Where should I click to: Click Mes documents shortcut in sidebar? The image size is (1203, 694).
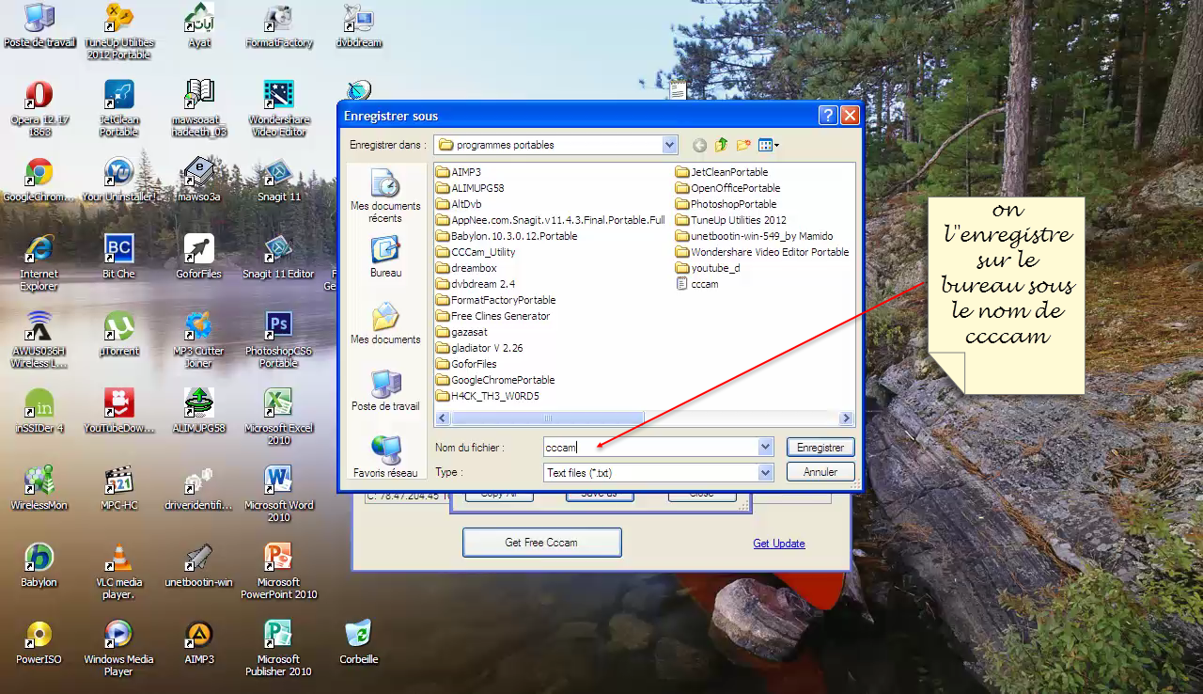pyautogui.click(x=385, y=323)
